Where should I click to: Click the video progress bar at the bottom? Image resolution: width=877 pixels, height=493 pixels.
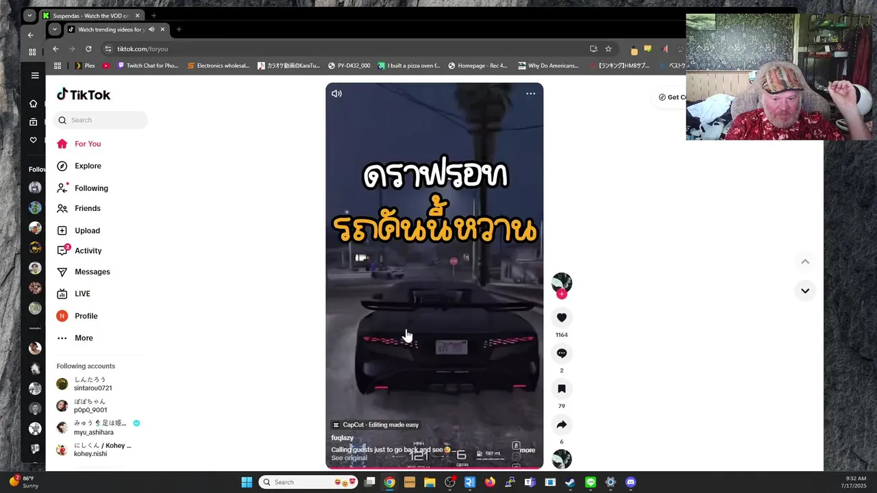(x=434, y=468)
